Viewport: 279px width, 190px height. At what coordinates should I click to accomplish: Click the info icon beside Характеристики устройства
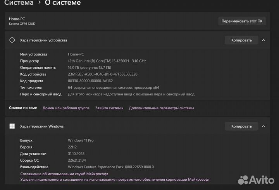click(x=12, y=40)
